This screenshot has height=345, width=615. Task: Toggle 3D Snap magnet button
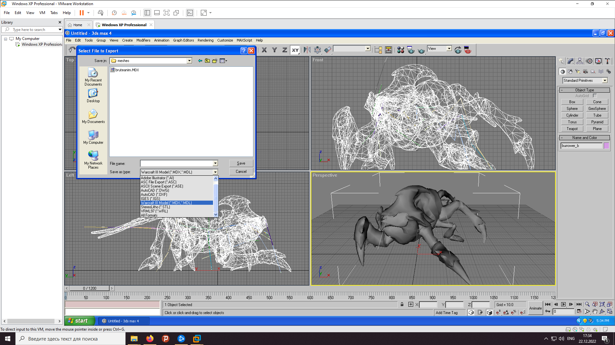pyautogui.click(x=498, y=312)
